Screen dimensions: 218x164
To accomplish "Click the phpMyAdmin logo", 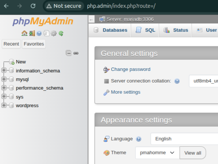I will click(x=43, y=21).
